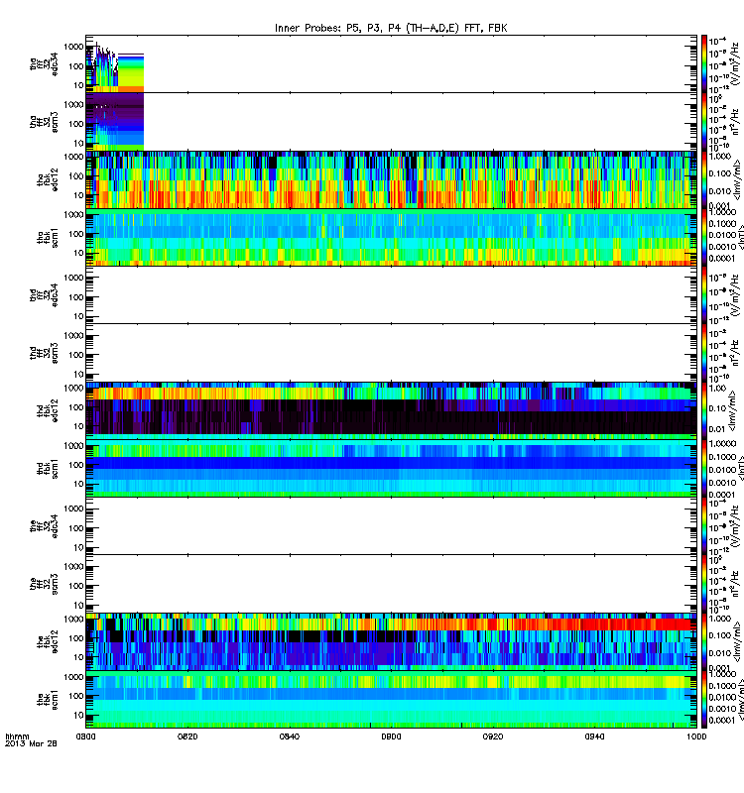The width and height of the screenshot is (744, 793).
Task: Click the 0820 time axis label
Action: tap(187, 736)
